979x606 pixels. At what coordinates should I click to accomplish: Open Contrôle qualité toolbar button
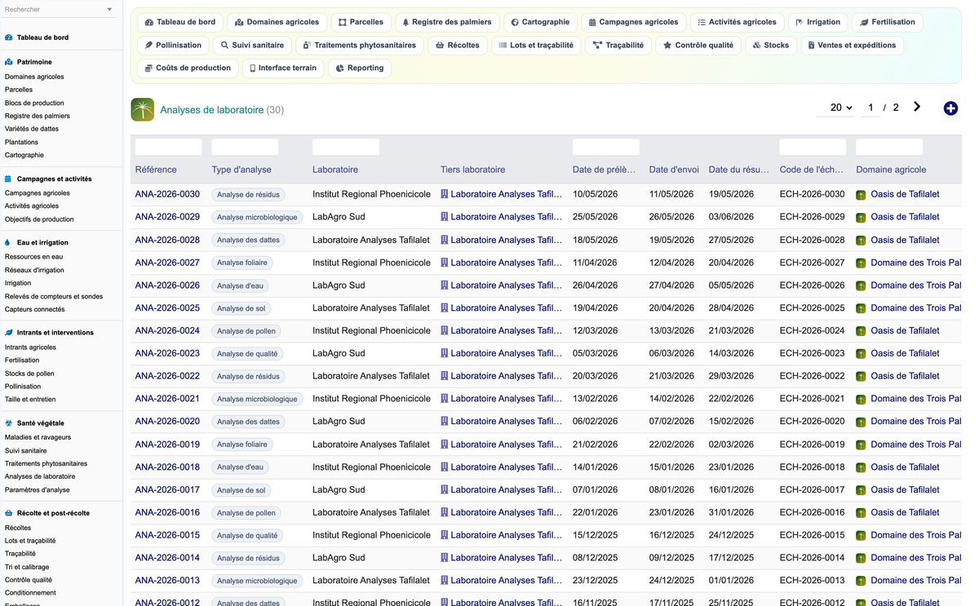(698, 45)
